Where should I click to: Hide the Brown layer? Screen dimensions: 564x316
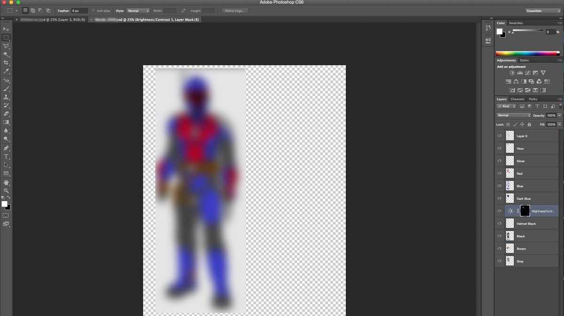point(500,248)
